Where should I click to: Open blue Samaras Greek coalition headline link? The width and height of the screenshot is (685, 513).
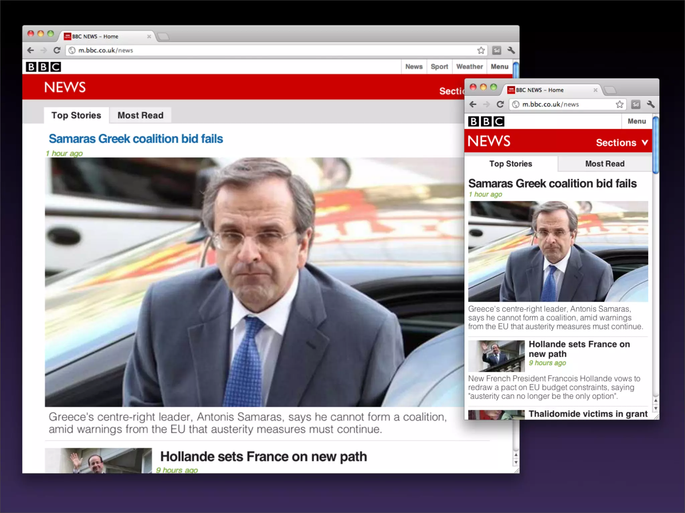tap(136, 139)
